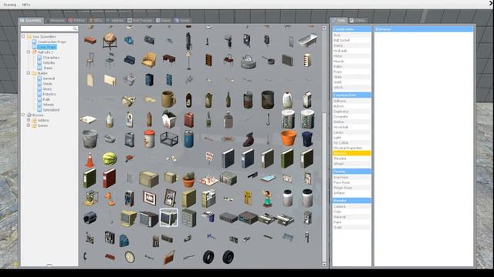The height and width of the screenshot is (277, 494).
Task: Click the prop list scroll-down arrow
Action: [x=324, y=265]
